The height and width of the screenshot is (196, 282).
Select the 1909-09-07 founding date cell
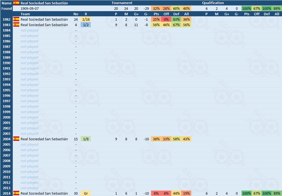pos(30,8)
